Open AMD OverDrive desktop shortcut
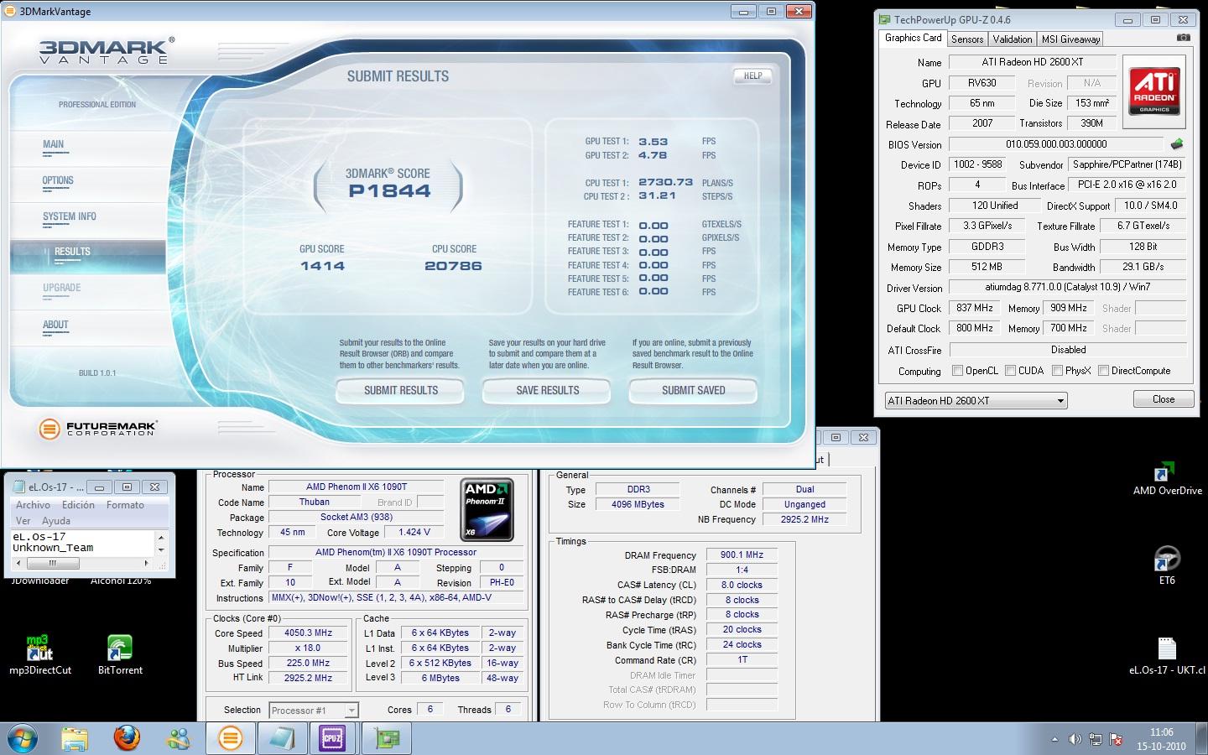The width and height of the screenshot is (1208, 755). [1167, 479]
